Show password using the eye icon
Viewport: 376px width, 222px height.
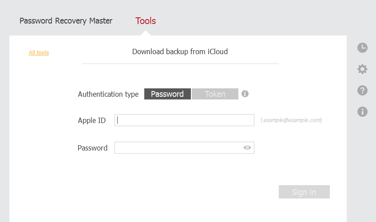click(x=247, y=148)
